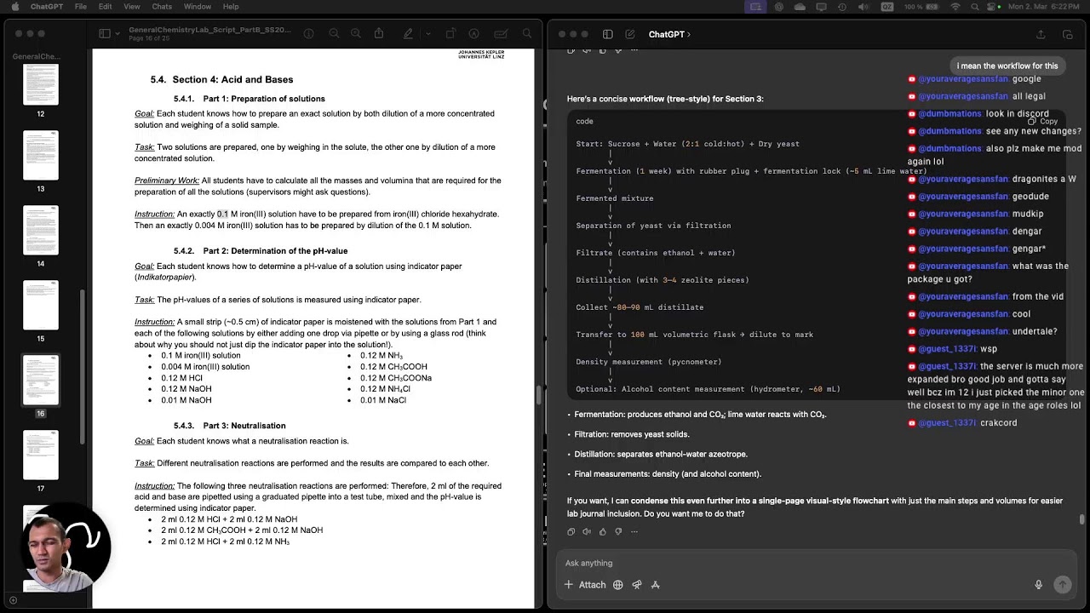Click the user message 'i mean the workflow for this'
This screenshot has height=613, width=1090.
point(1007,66)
